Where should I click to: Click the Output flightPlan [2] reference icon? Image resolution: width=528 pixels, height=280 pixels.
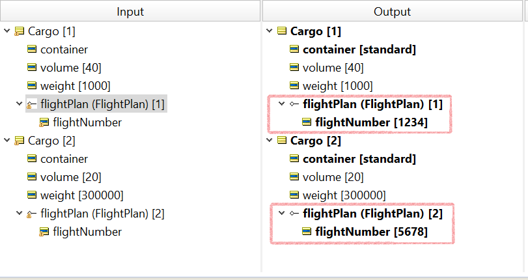(x=294, y=214)
